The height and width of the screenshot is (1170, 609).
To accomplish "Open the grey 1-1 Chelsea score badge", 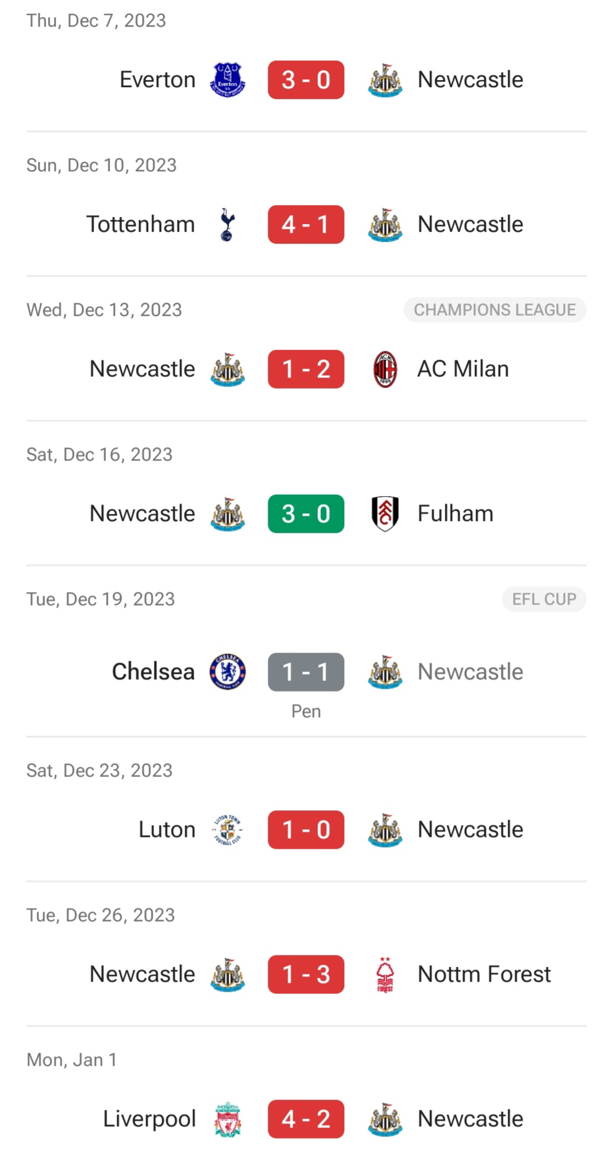I will coord(306,672).
